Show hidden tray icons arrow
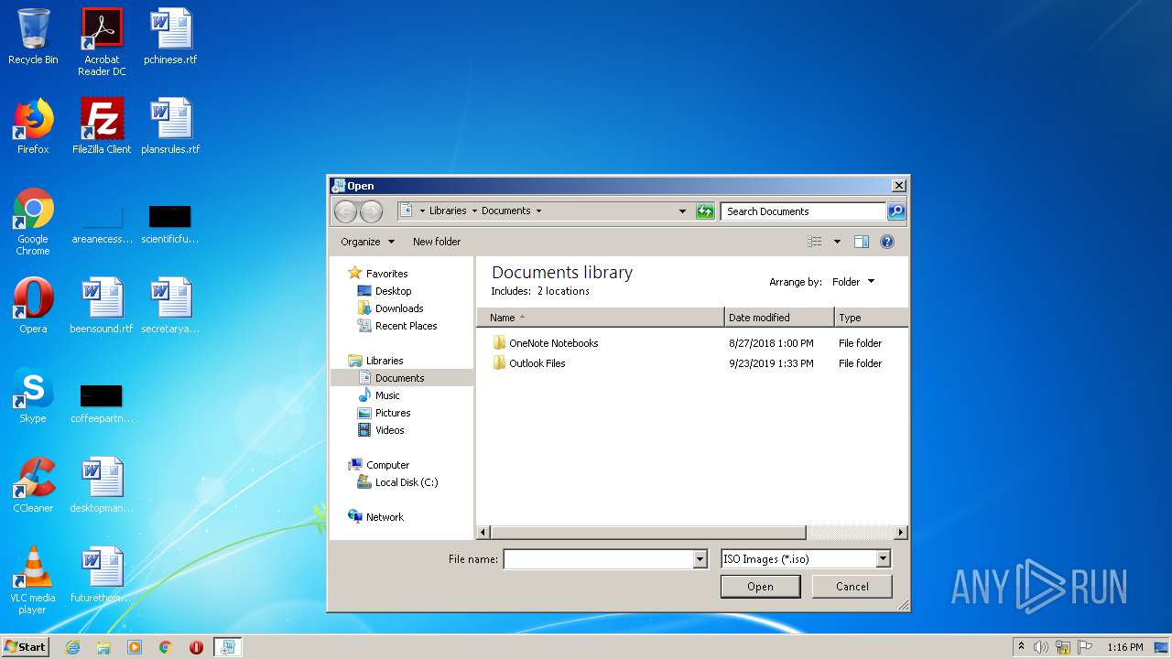Image resolution: width=1172 pixels, height=659 pixels. click(1021, 647)
